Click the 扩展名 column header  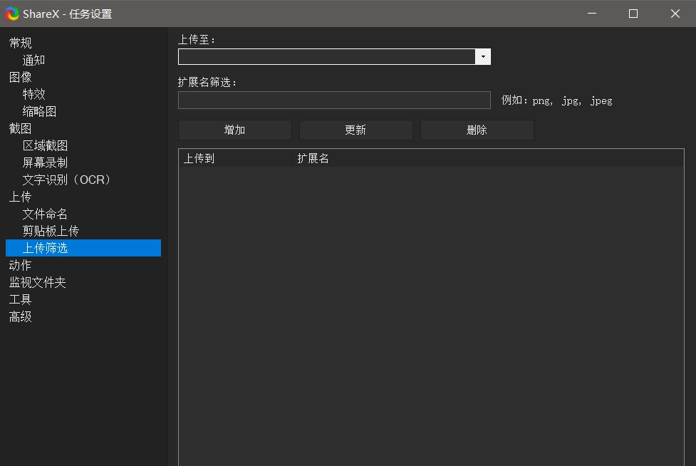pos(488,158)
